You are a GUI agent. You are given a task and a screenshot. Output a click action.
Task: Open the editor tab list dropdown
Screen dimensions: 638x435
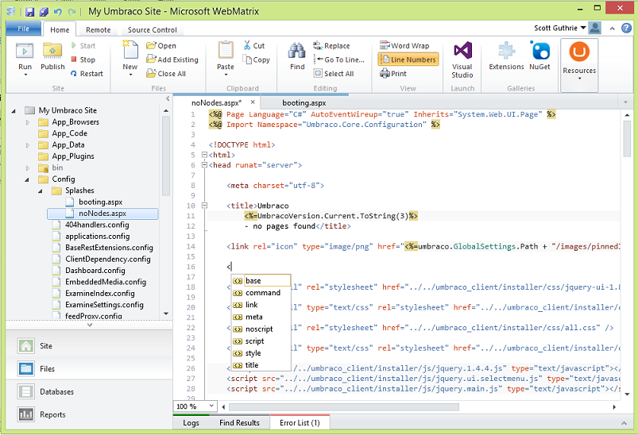[625, 102]
